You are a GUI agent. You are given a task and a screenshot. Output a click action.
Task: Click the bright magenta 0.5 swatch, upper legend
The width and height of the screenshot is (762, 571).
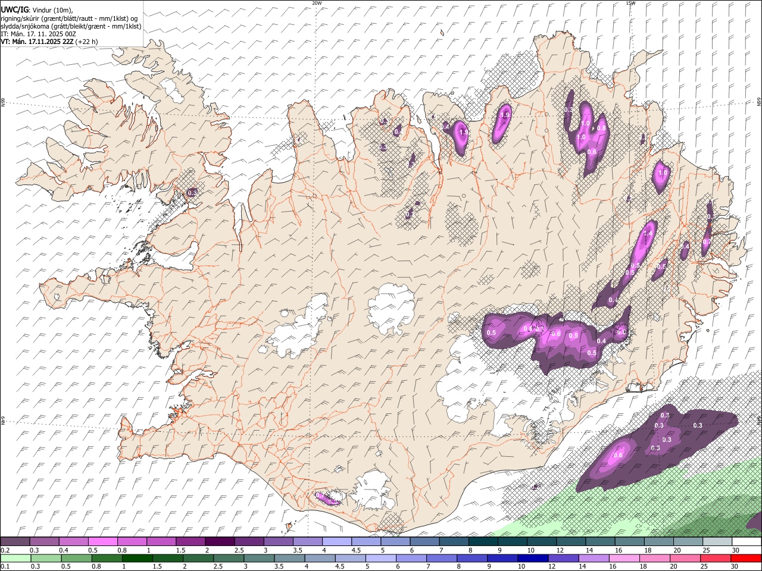click(102, 542)
